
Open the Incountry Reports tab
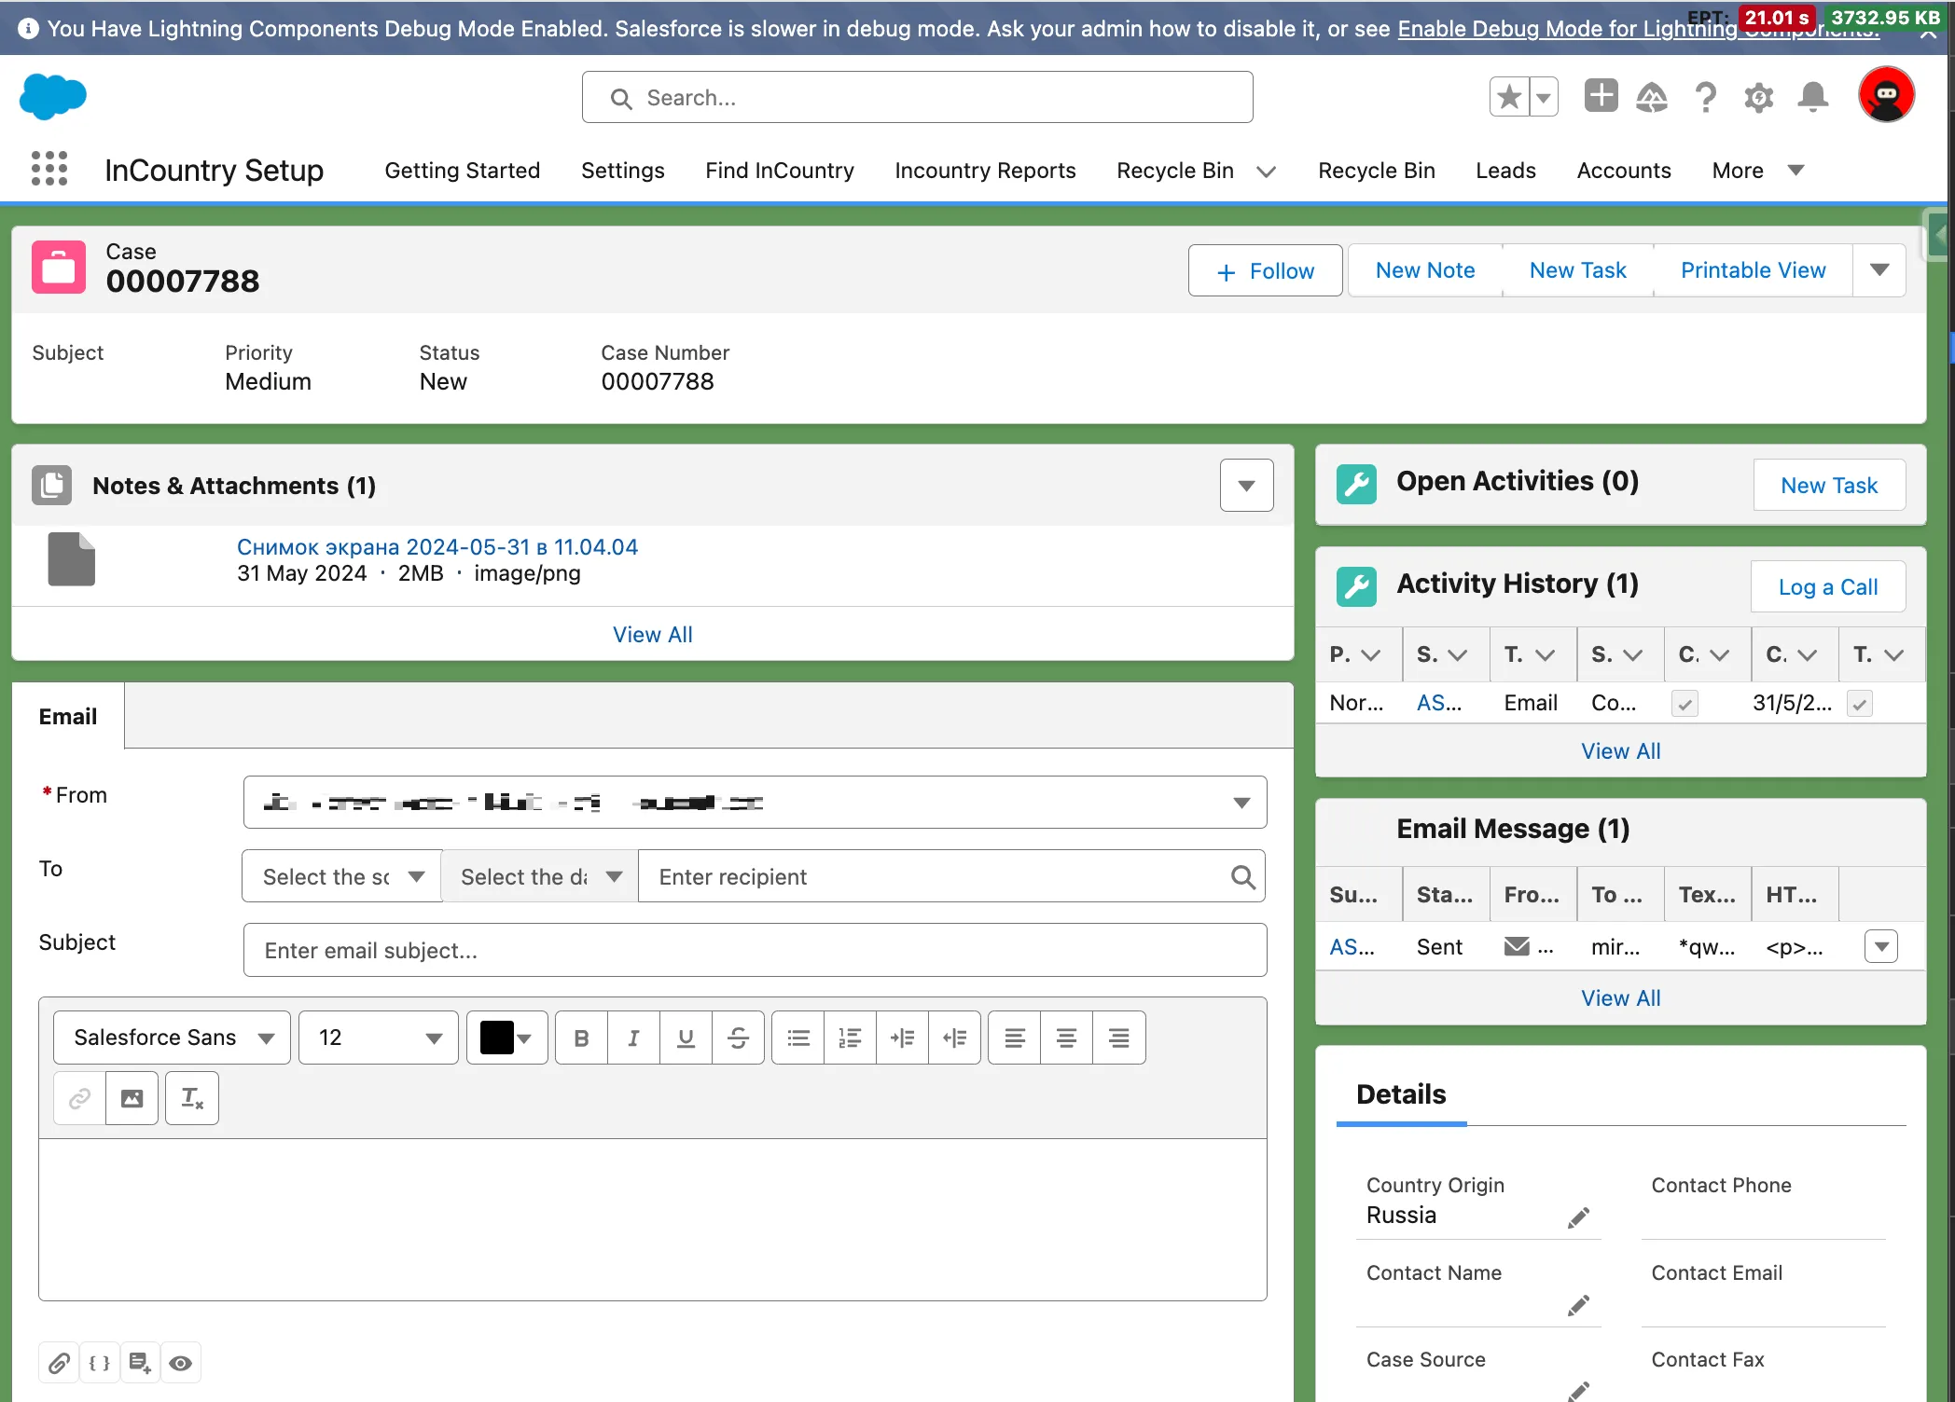pyautogui.click(x=985, y=171)
